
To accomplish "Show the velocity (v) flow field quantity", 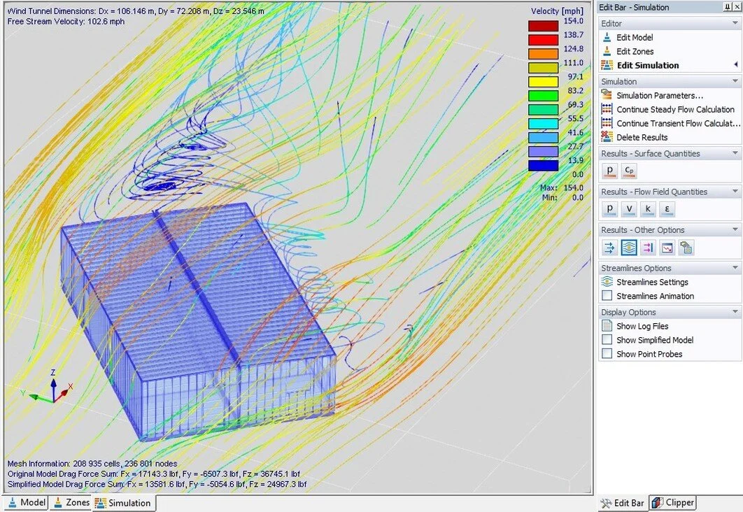I will 628,208.
